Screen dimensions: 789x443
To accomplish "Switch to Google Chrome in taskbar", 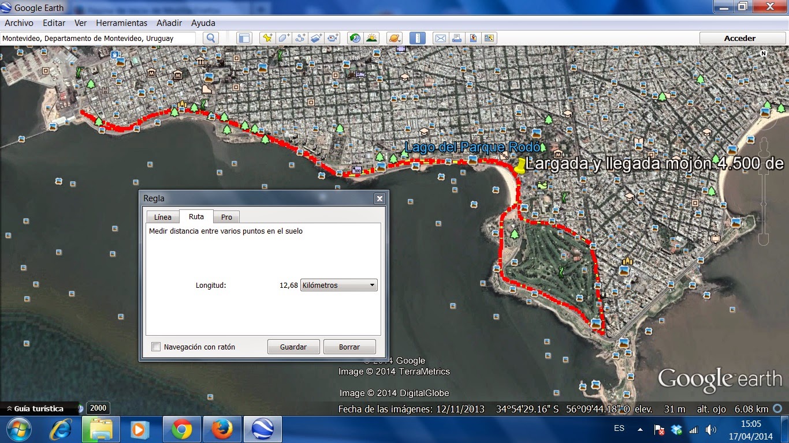I will point(181,430).
